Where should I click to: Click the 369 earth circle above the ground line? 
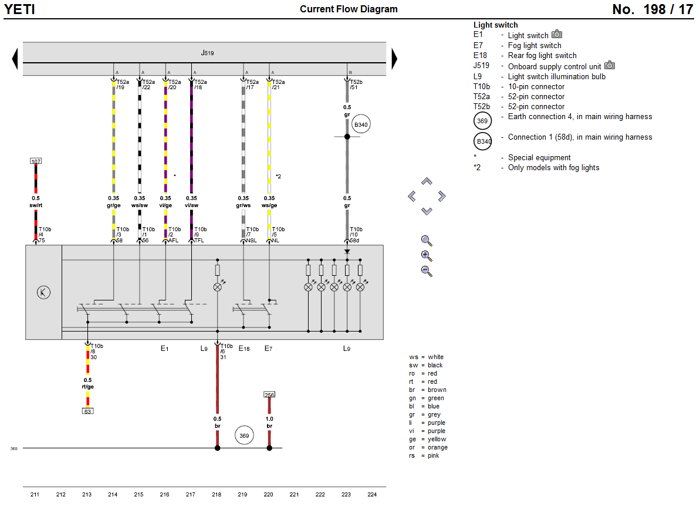point(244,435)
